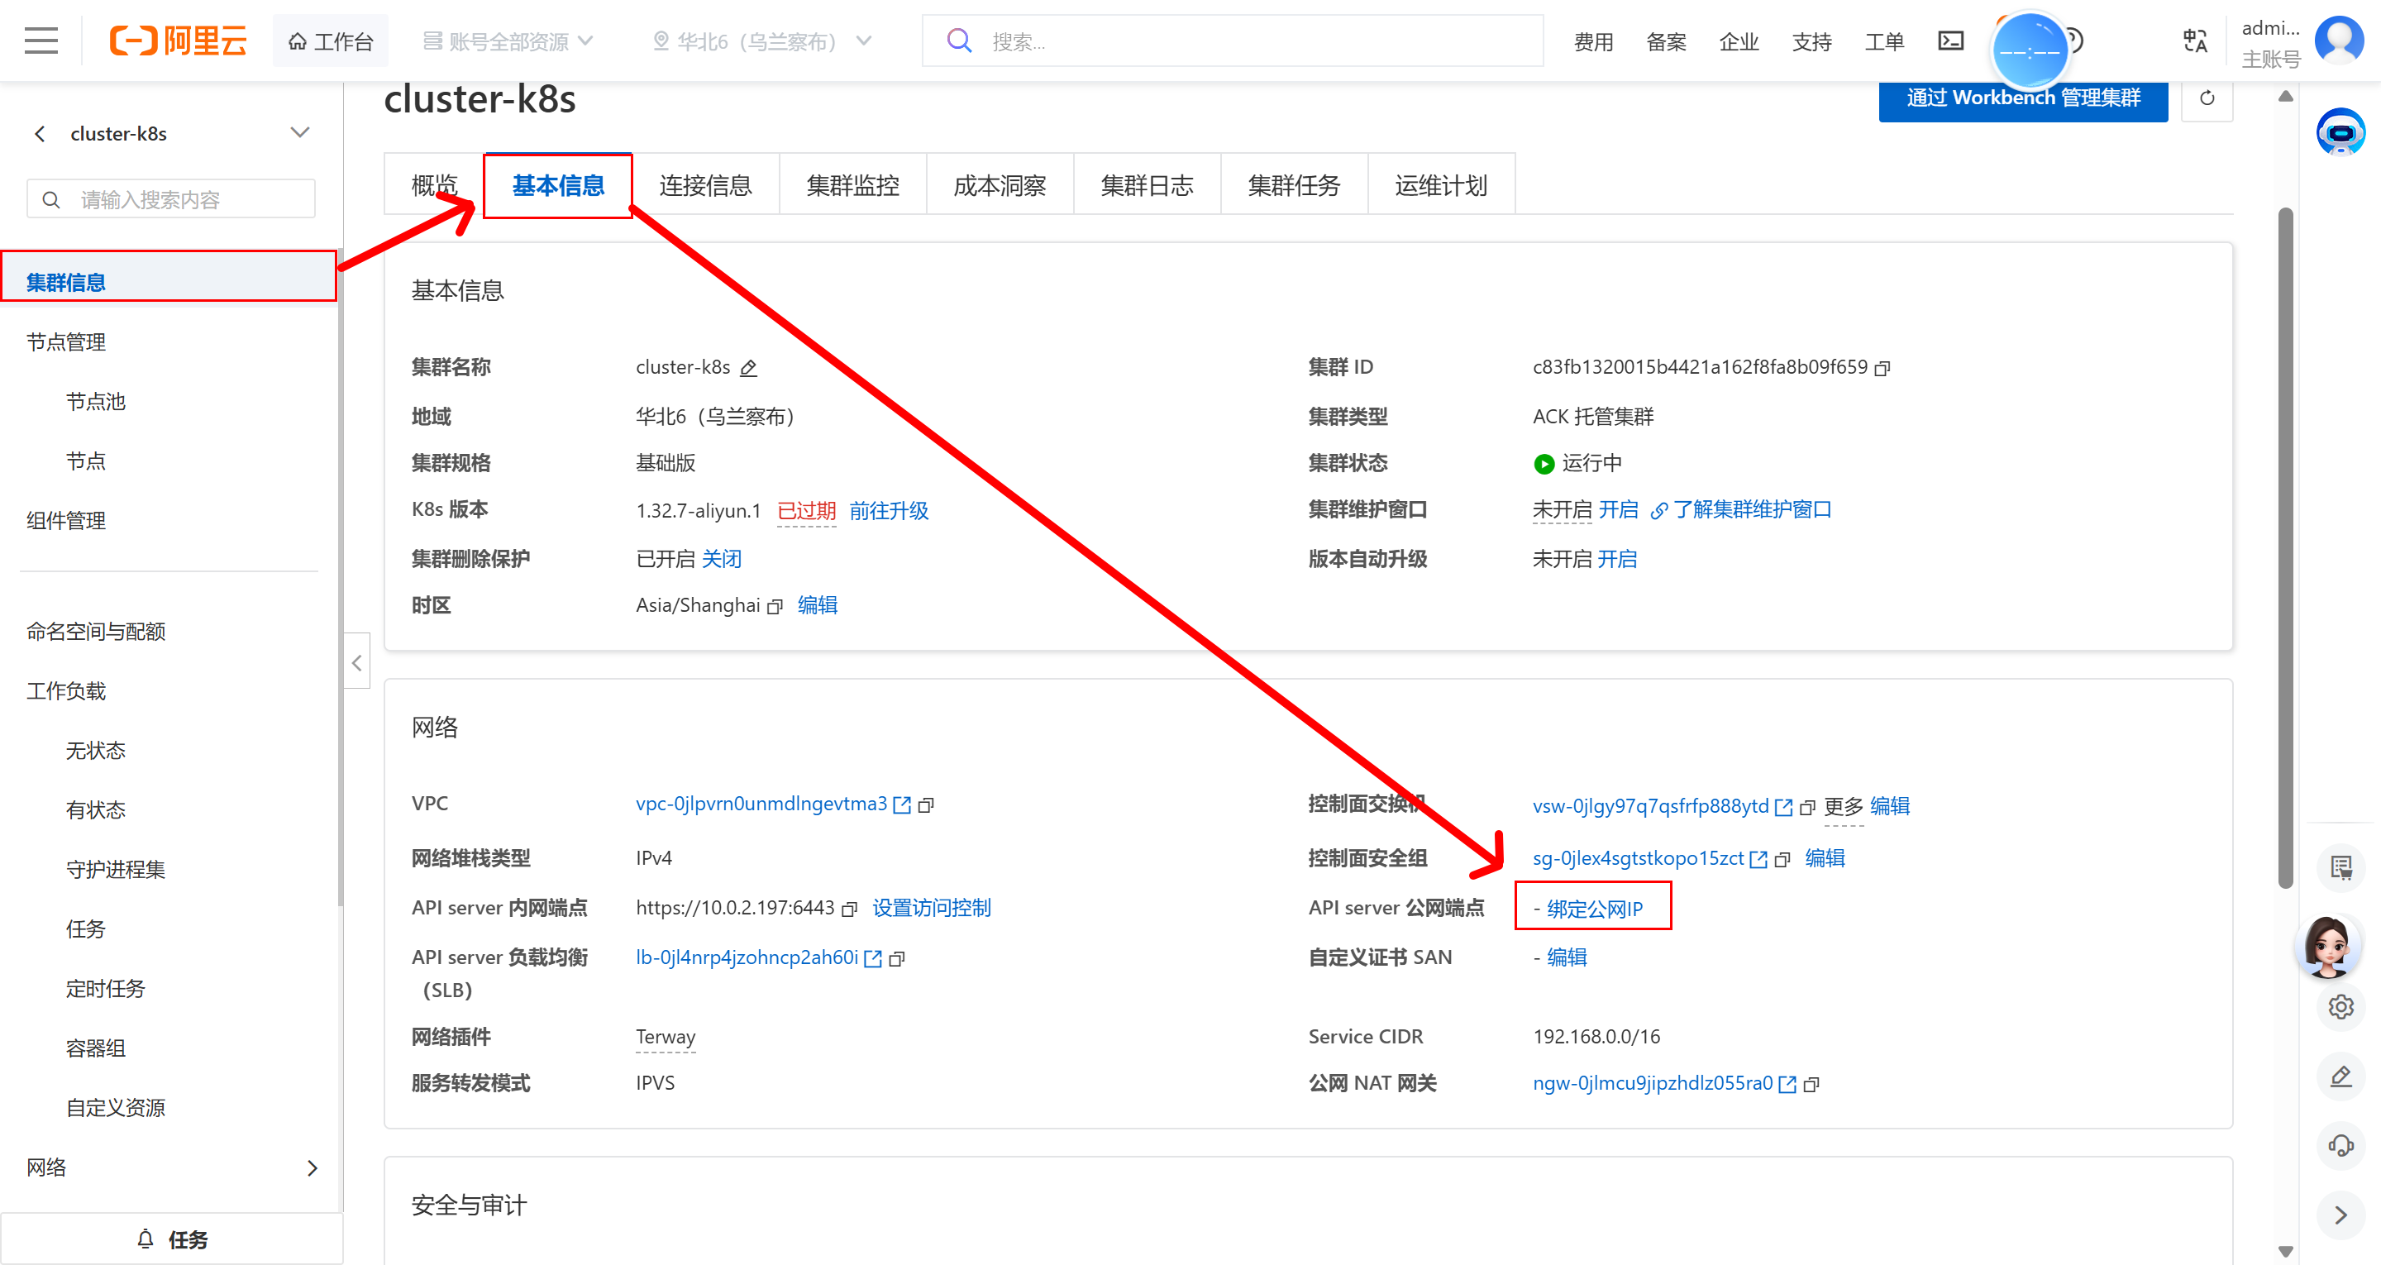The width and height of the screenshot is (2381, 1265).
Task: Focus the top search box
Action: click(1232, 41)
